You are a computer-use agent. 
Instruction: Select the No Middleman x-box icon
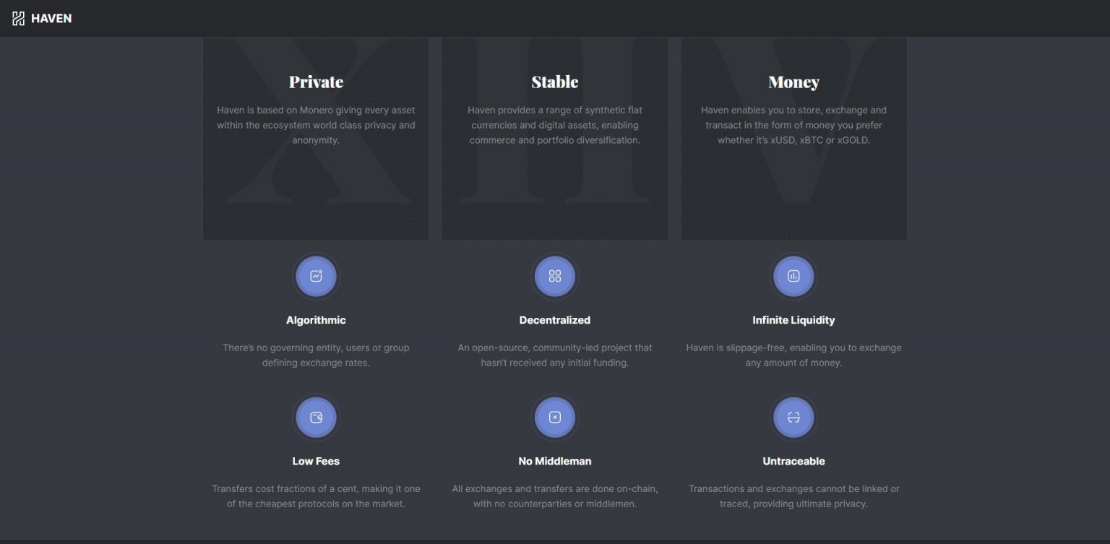[554, 417]
